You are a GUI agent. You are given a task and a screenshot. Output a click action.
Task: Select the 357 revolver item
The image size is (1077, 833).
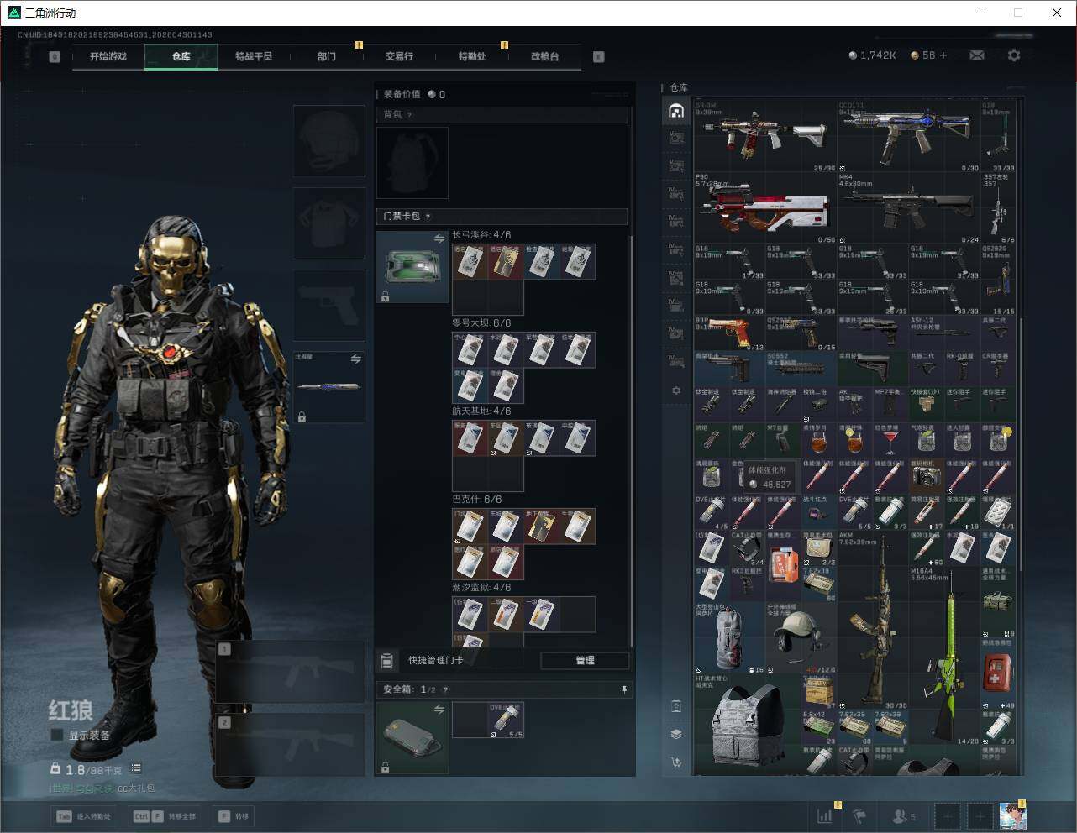pos(998,209)
